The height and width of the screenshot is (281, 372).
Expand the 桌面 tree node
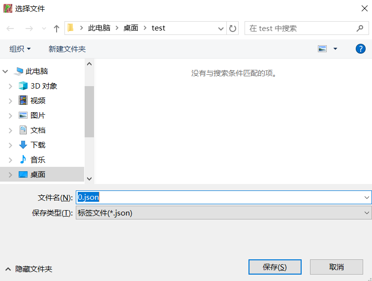point(10,175)
